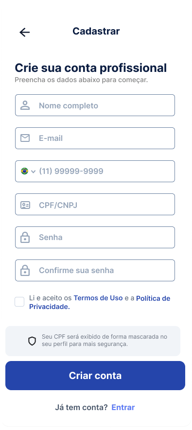
Task: Click the Criar conta button
Action: tap(95, 376)
